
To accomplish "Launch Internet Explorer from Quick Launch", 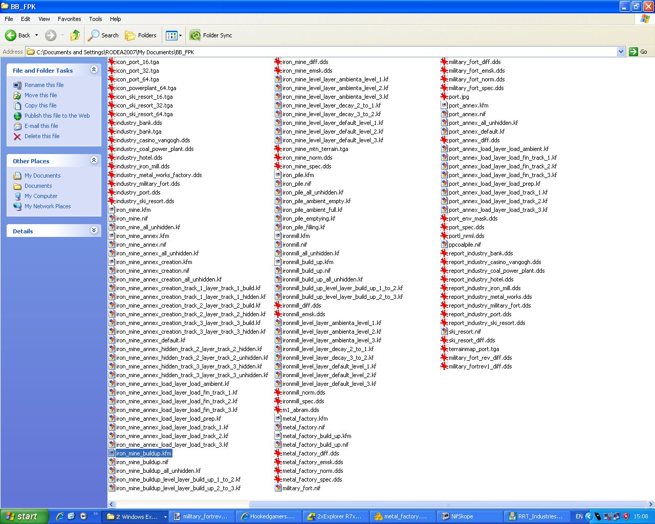I will pyautogui.click(x=60, y=516).
